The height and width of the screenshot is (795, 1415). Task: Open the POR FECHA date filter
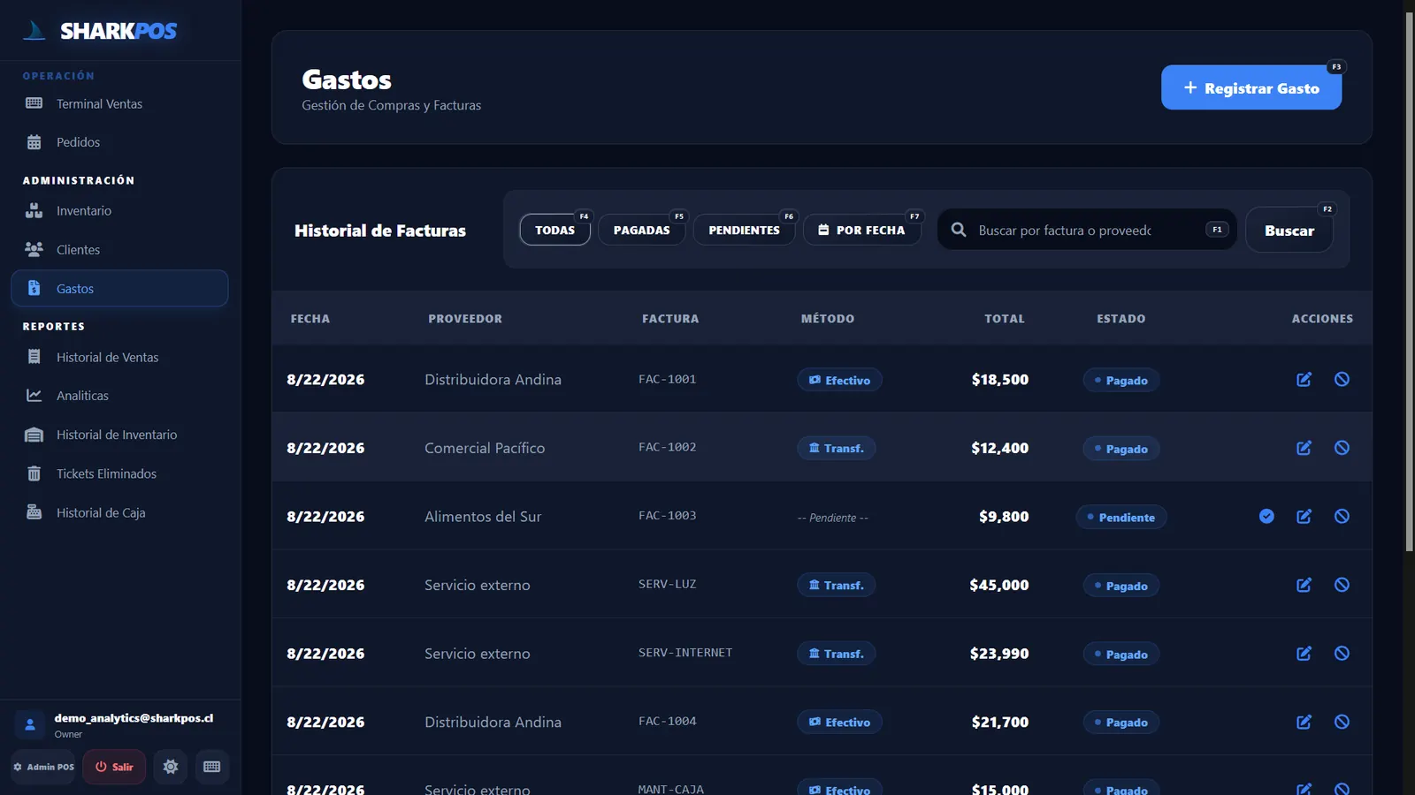[x=862, y=230]
